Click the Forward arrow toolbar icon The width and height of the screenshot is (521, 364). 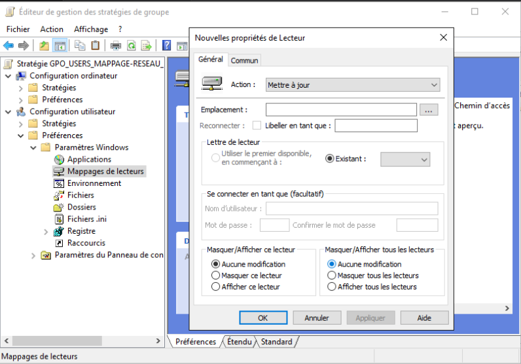(x=24, y=45)
